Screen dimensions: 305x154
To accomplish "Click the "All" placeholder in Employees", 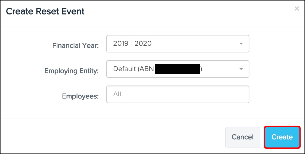I will [x=117, y=94].
